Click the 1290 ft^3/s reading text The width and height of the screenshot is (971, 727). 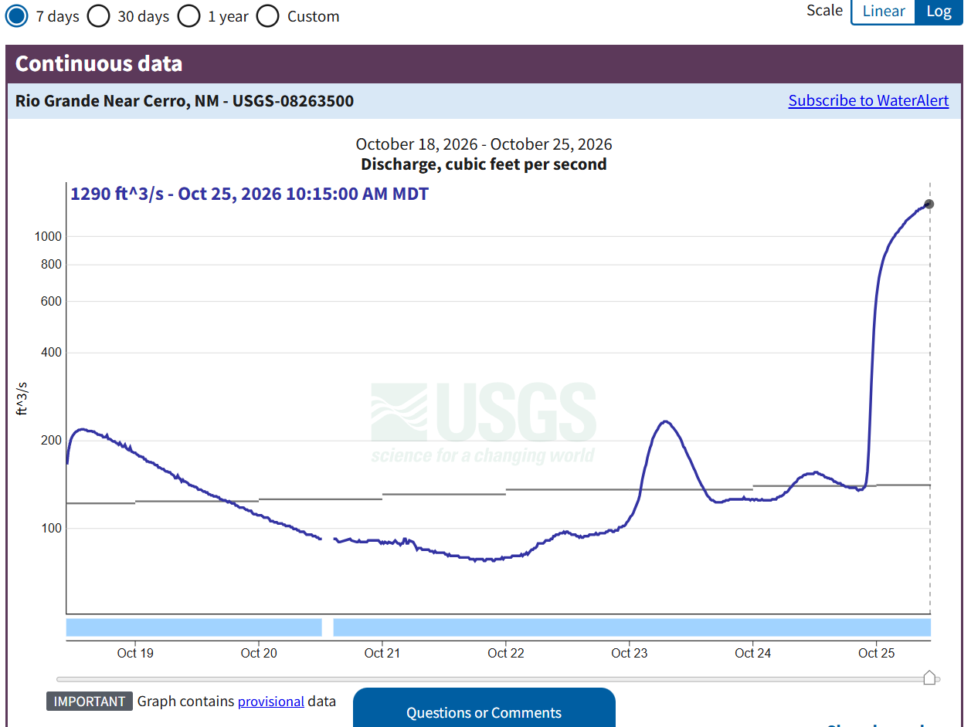click(x=250, y=194)
